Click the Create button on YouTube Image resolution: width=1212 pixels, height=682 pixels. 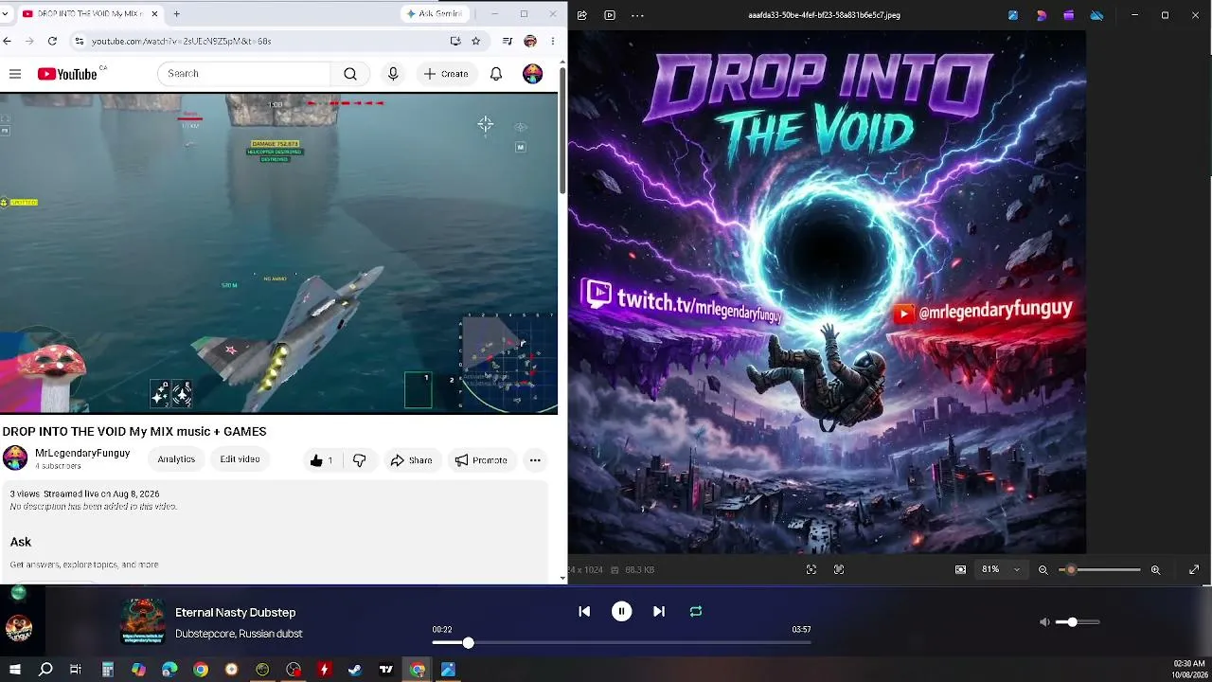pyautogui.click(x=446, y=74)
